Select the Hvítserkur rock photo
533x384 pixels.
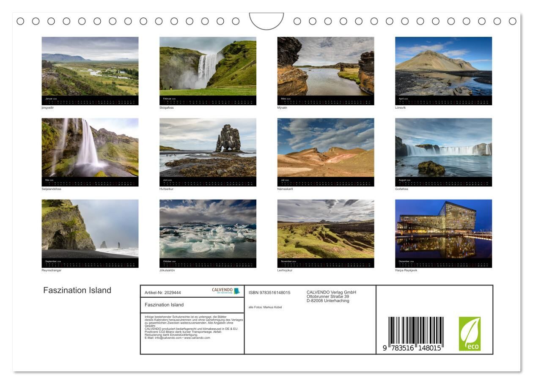[x=208, y=148]
